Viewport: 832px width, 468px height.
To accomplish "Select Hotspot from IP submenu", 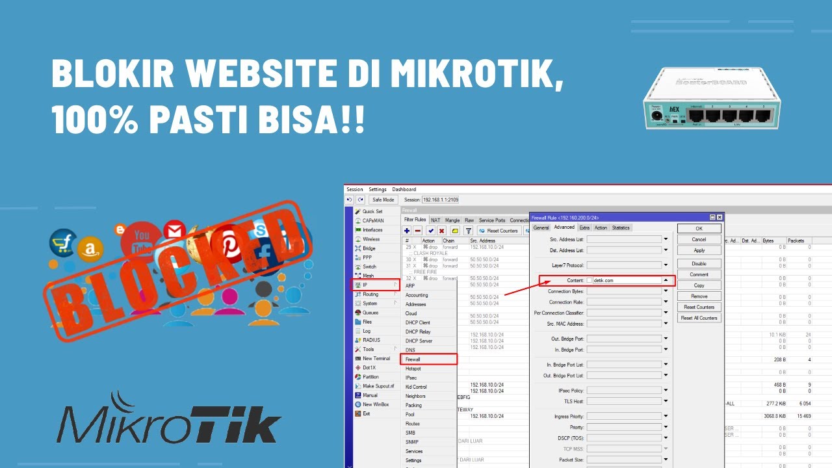I will click(430, 369).
